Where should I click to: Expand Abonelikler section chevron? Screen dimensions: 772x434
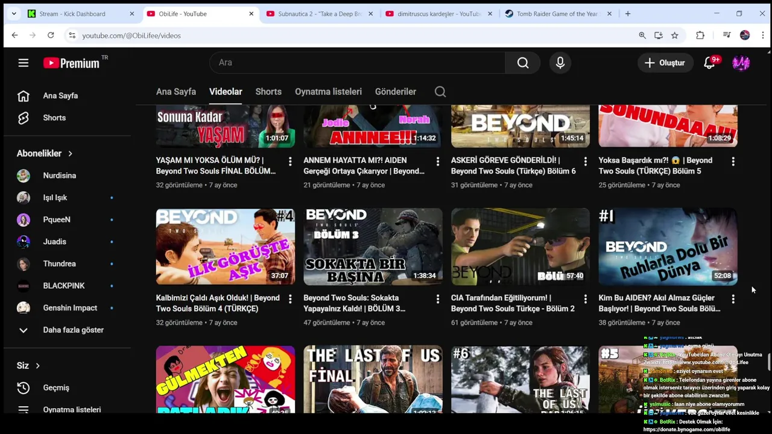point(70,154)
